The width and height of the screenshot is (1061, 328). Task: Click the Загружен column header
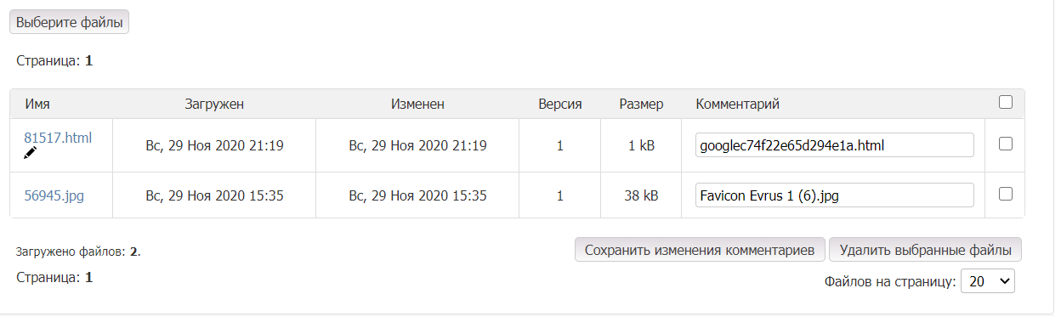pyautogui.click(x=214, y=104)
